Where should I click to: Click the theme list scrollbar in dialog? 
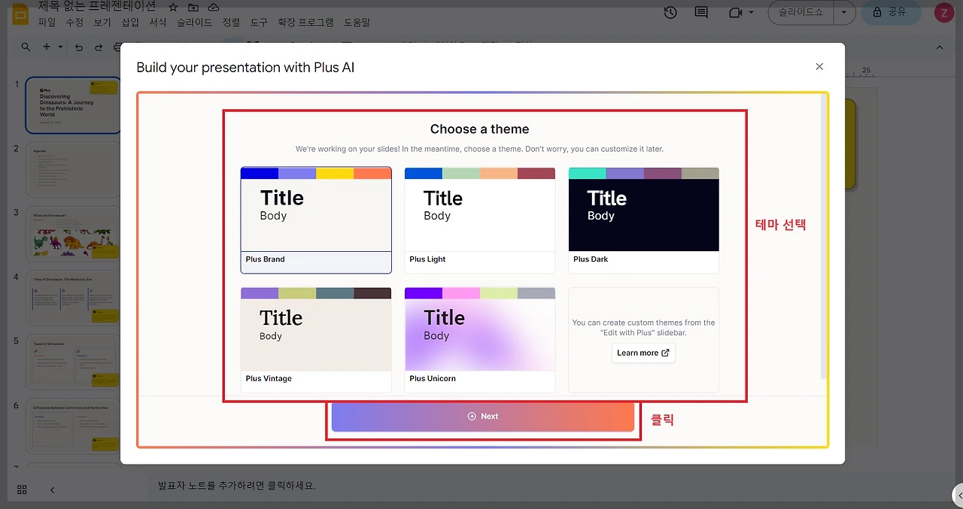click(x=823, y=237)
